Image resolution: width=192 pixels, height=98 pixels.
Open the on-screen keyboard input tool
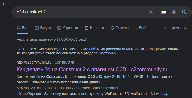coord(164,12)
